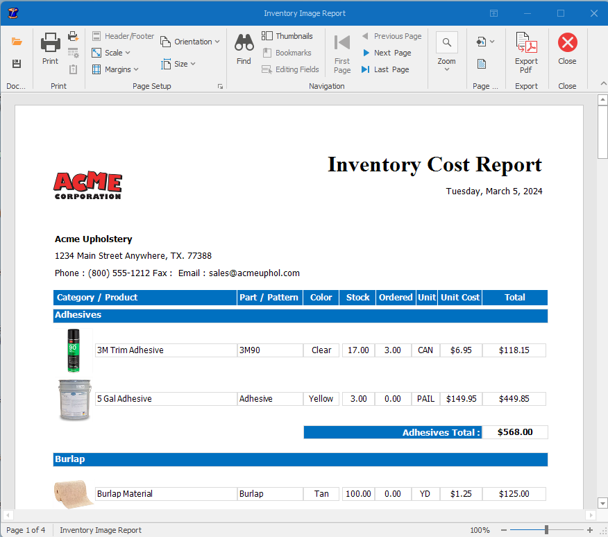This screenshot has height=537, width=608.
Task: Expand the Size dropdown
Action: tap(178, 63)
